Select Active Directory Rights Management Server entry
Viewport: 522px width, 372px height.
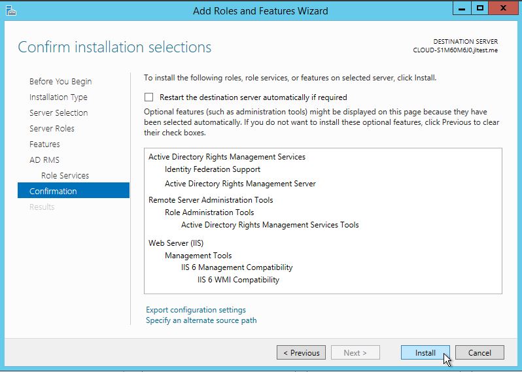coord(240,184)
